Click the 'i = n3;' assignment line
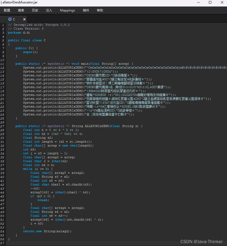 tap(37, 223)
